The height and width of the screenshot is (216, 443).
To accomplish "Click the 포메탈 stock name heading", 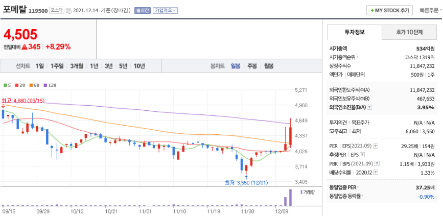I will 14,9.
